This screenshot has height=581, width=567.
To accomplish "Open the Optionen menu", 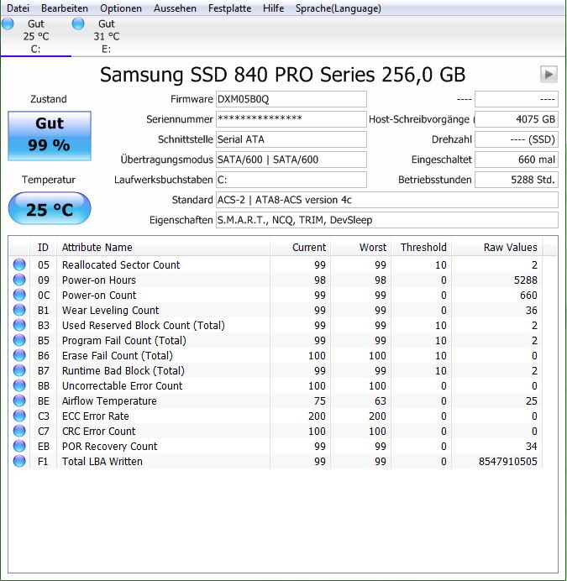I will pyautogui.click(x=121, y=8).
